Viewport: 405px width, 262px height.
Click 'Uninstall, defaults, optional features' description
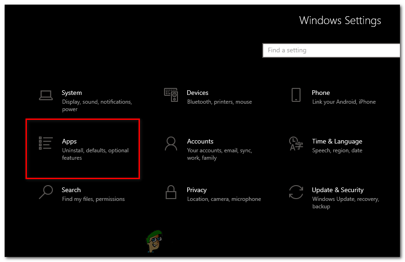click(95, 154)
